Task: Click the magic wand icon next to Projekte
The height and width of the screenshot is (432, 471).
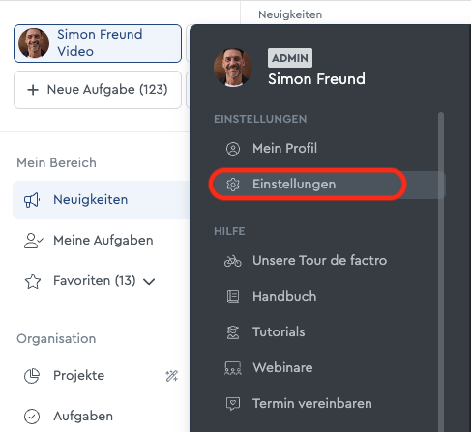Action: tap(172, 376)
